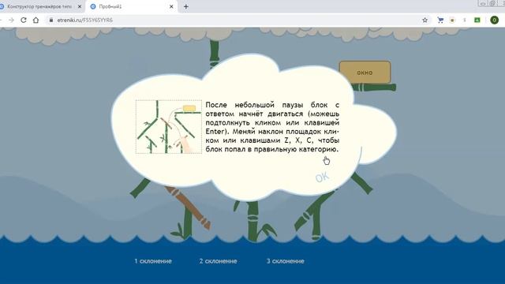
Task: Open the orange square extension icon
Action: pos(452,20)
